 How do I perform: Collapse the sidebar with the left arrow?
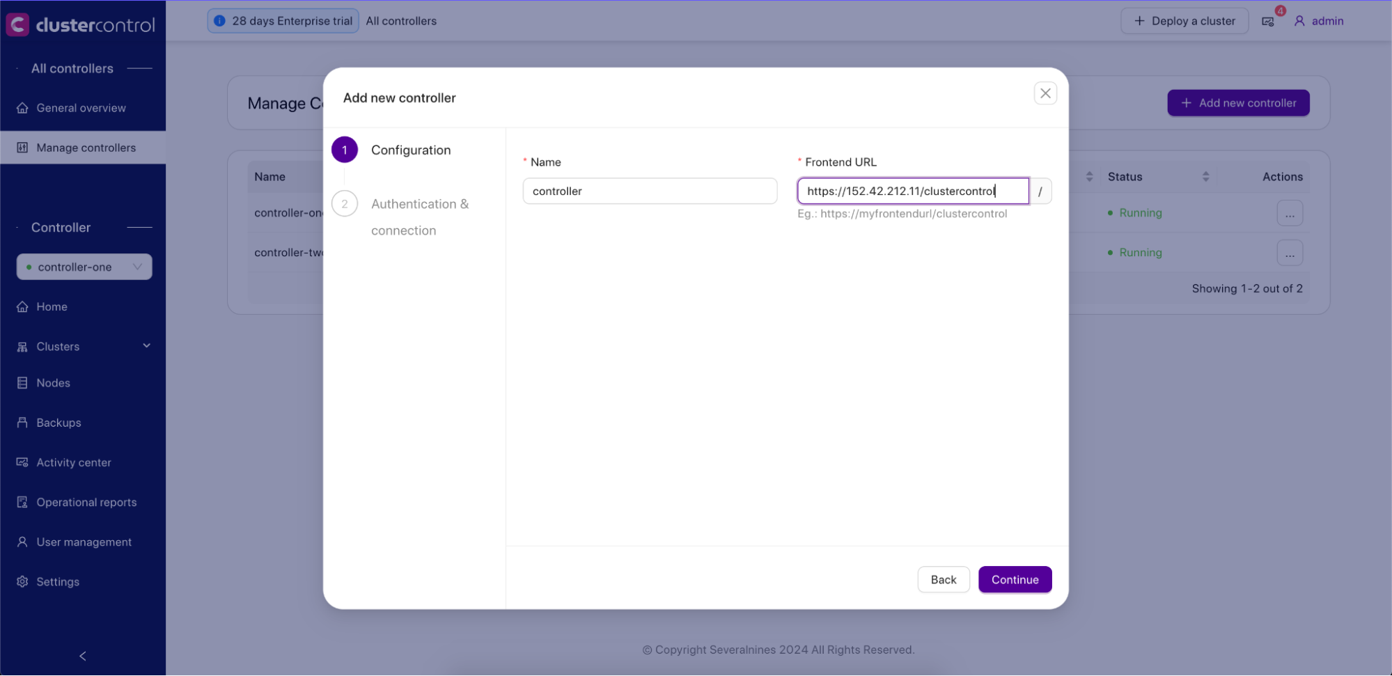point(83,656)
